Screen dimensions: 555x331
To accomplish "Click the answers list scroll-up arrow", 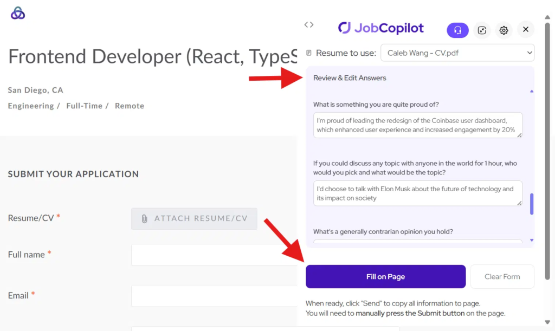I will (x=531, y=91).
